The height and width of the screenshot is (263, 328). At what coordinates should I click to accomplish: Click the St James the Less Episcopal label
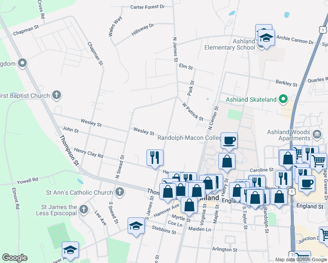pos(56,210)
